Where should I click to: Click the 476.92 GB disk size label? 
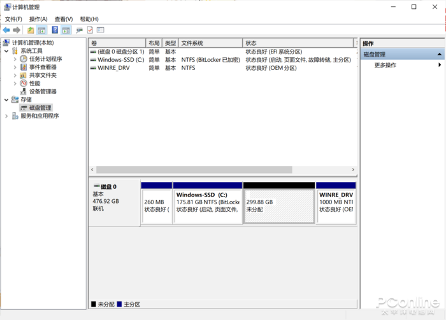click(106, 201)
